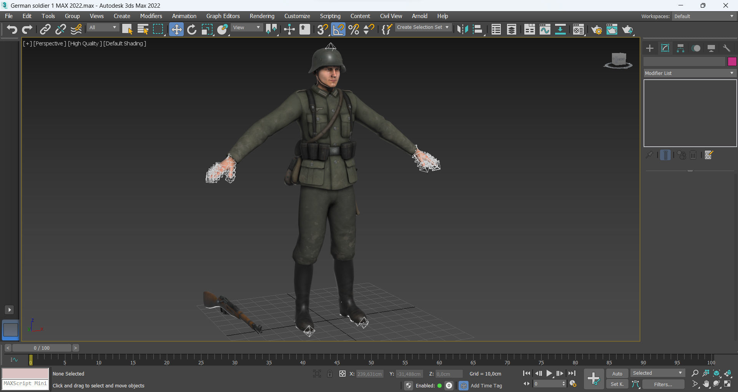Screen dimensions: 738x392
Task: Open the selection filter All dropdown
Action: pos(103,27)
